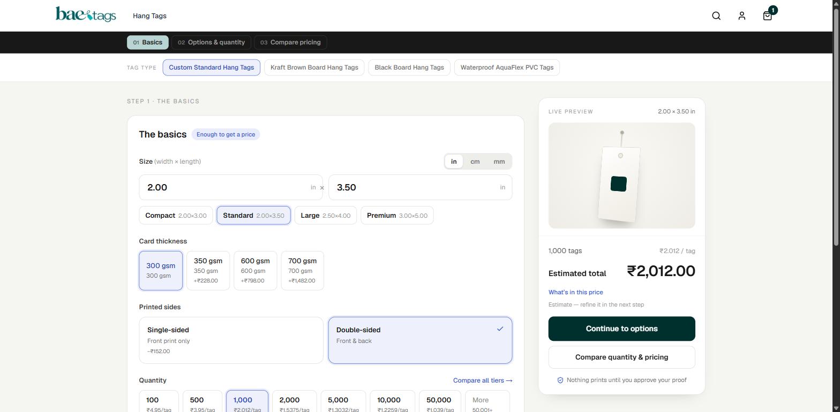Pick the 2,000 quantity tier
840x412 pixels.
[x=295, y=402]
